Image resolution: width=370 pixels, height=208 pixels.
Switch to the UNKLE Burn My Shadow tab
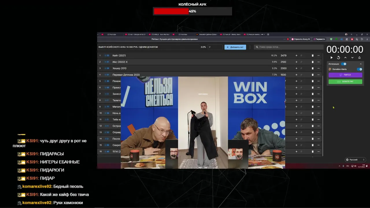coord(160,34)
